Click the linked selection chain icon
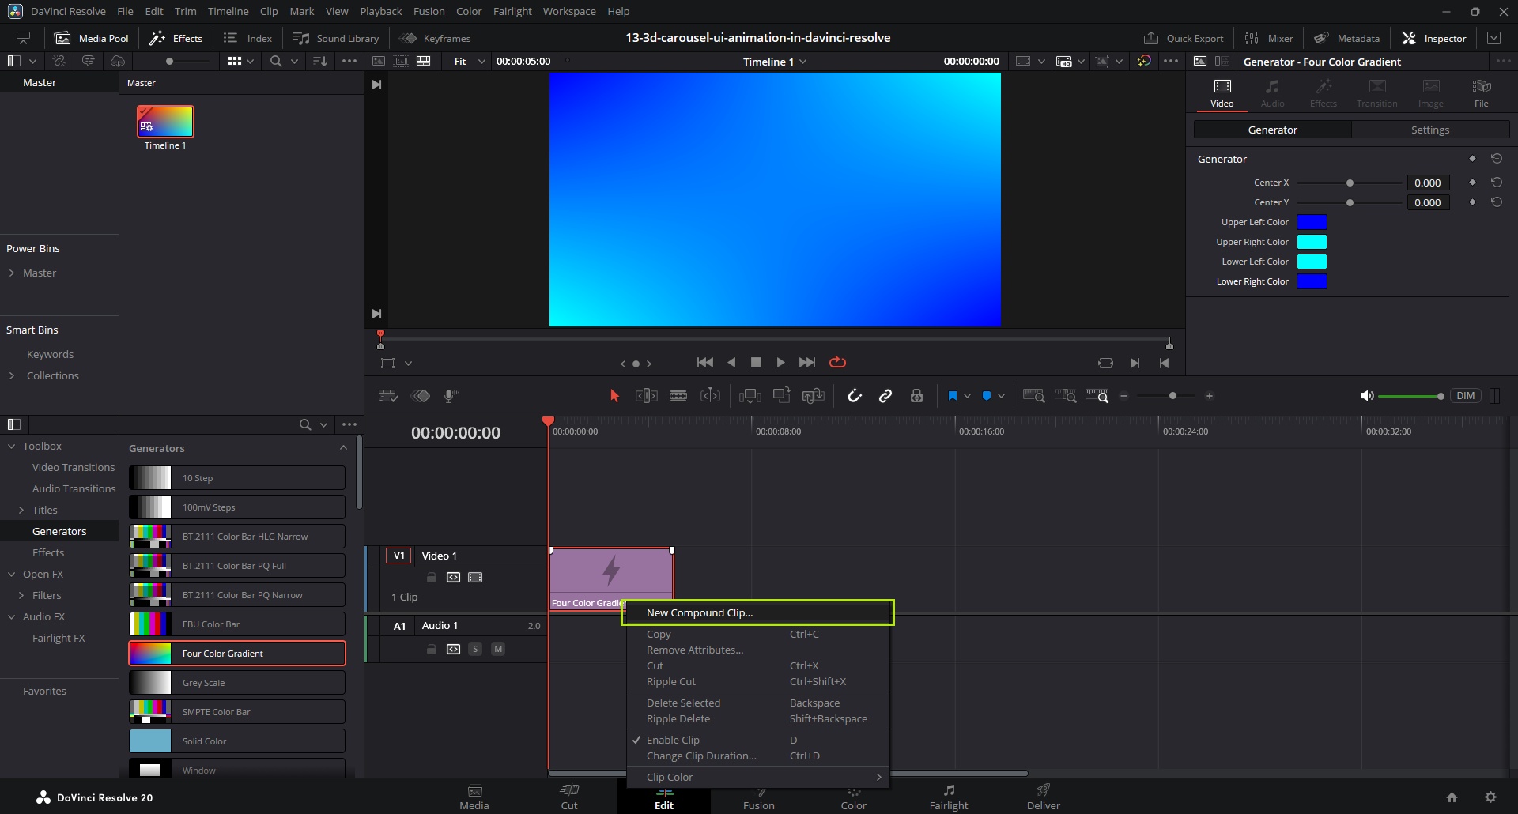The height and width of the screenshot is (814, 1518). (x=885, y=396)
